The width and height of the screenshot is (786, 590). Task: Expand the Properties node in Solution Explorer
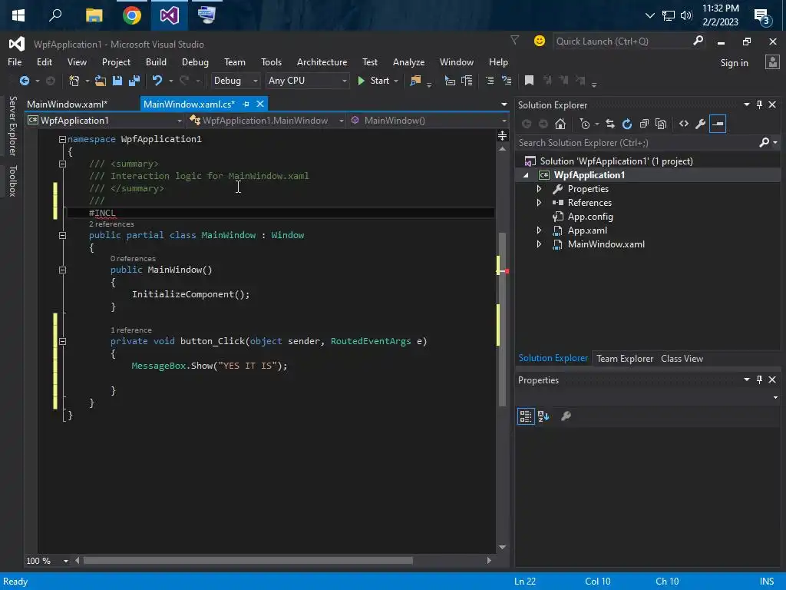539,189
